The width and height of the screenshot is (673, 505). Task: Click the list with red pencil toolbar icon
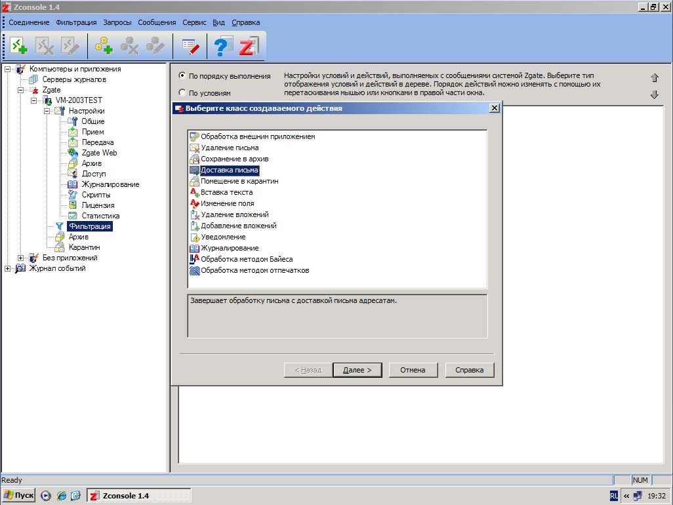click(190, 46)
